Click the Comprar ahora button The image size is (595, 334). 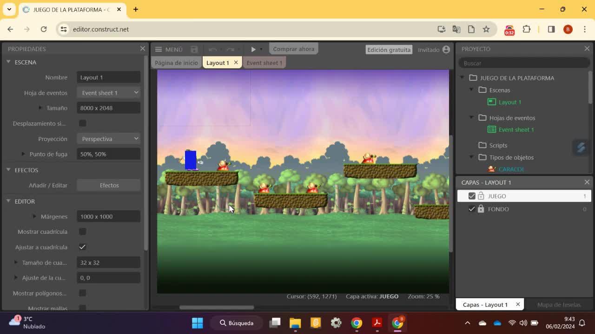tap(293, 49)
